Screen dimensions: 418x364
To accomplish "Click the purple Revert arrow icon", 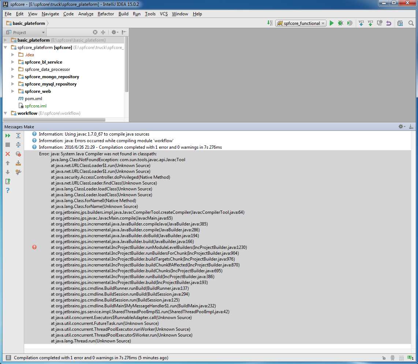I will point(389,23).
